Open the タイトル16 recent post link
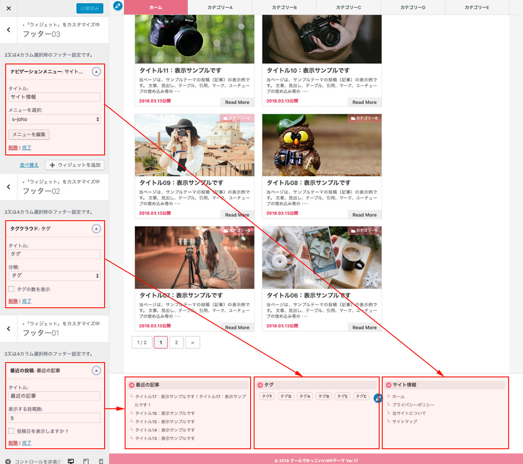The height and width of the screenshot is (464, 523). tap(165, 413)
